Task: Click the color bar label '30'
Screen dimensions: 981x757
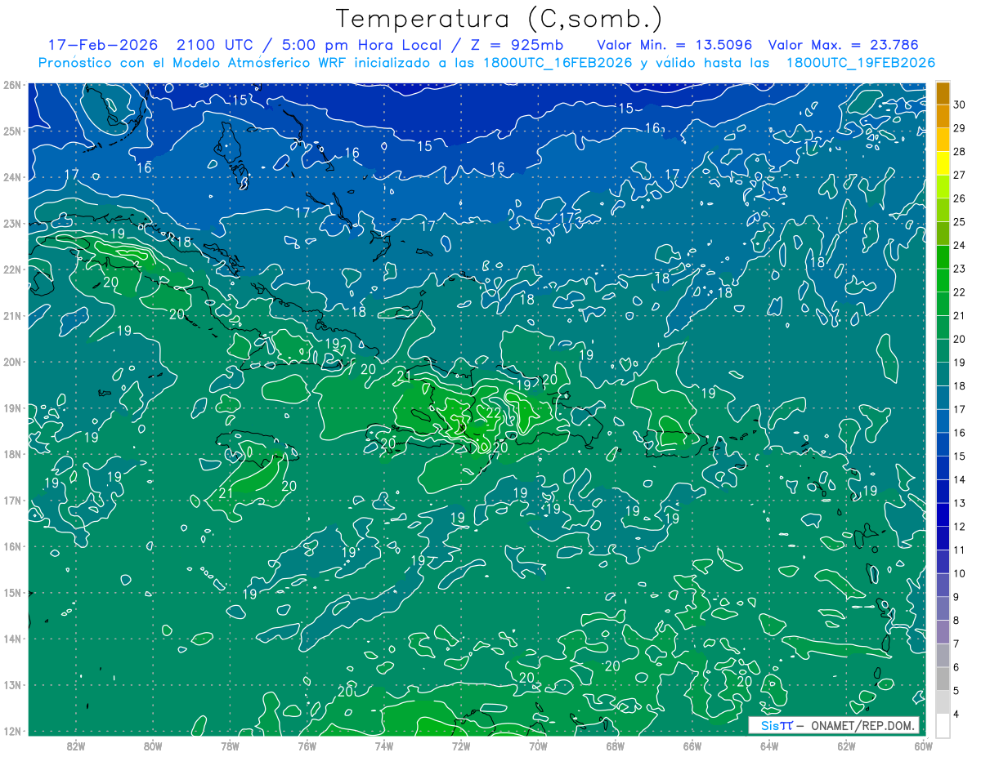Action: coord(960,105)
